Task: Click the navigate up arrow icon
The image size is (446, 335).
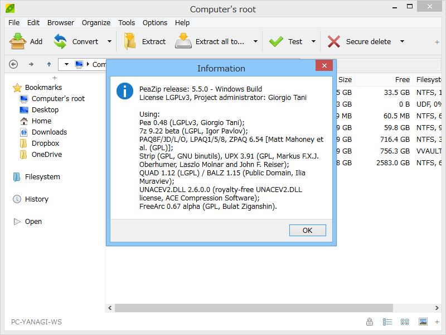Action: click(49, 64)
